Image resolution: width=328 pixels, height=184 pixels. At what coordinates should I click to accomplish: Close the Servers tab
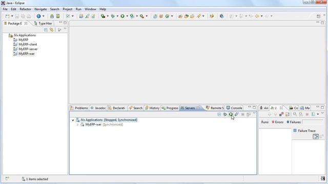pos(198,108)
